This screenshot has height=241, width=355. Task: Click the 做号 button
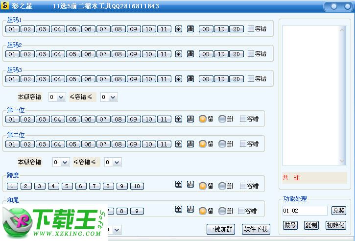click(x=290, y=225)
